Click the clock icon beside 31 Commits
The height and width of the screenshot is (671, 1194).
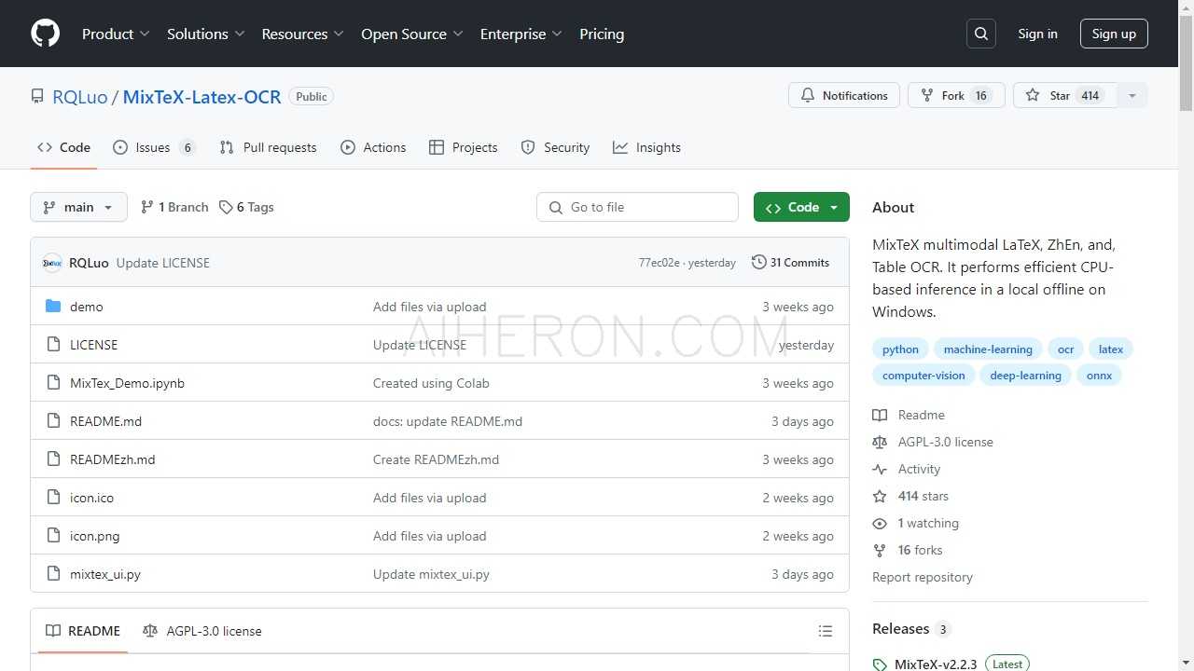pos(759,263)
